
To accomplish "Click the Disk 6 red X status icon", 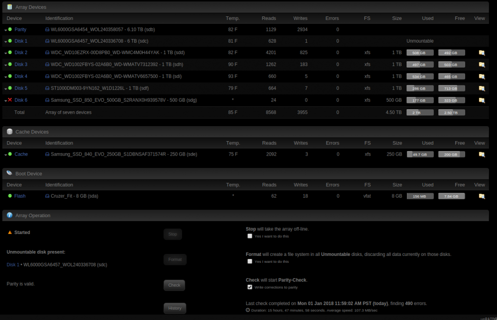I will pos(10,100).
